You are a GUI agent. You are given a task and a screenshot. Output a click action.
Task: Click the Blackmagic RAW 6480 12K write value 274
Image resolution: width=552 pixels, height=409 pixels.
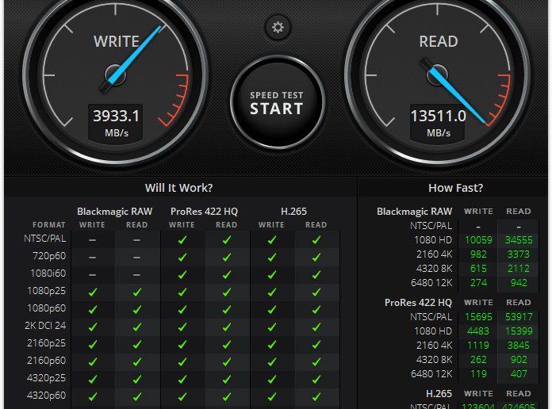[478, 283]
